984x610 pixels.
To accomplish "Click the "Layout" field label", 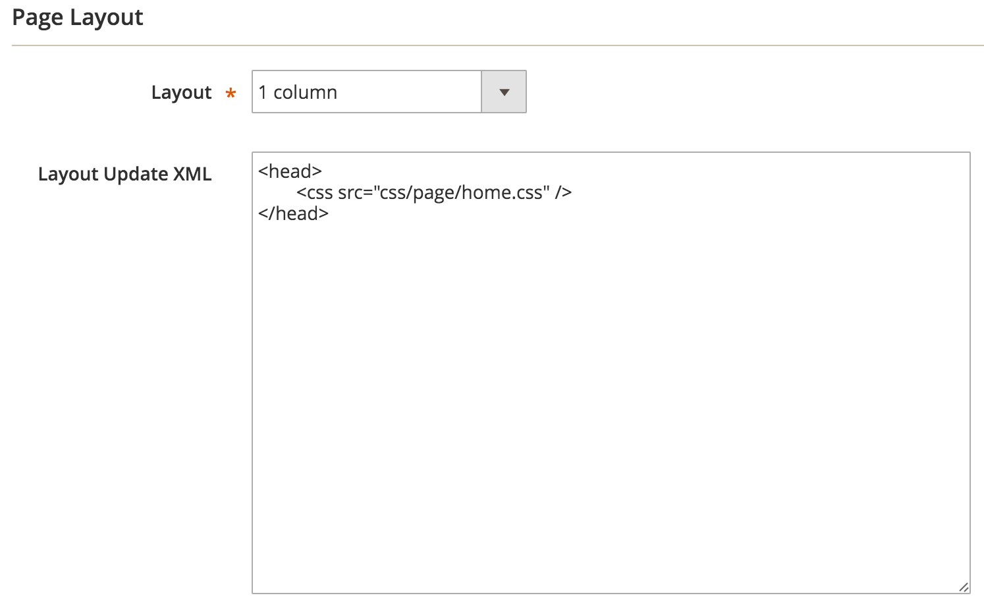I will pos(181,92).
